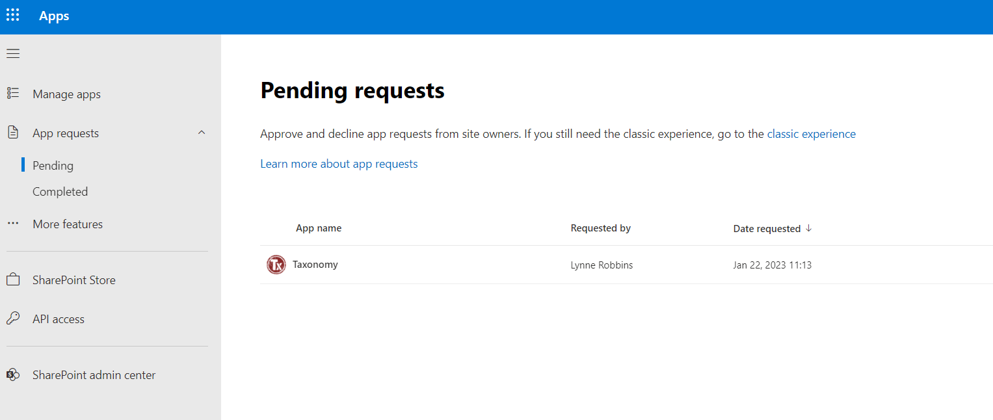Click the API access key icon
Screen dimensions: 993x420
(13, 319)
